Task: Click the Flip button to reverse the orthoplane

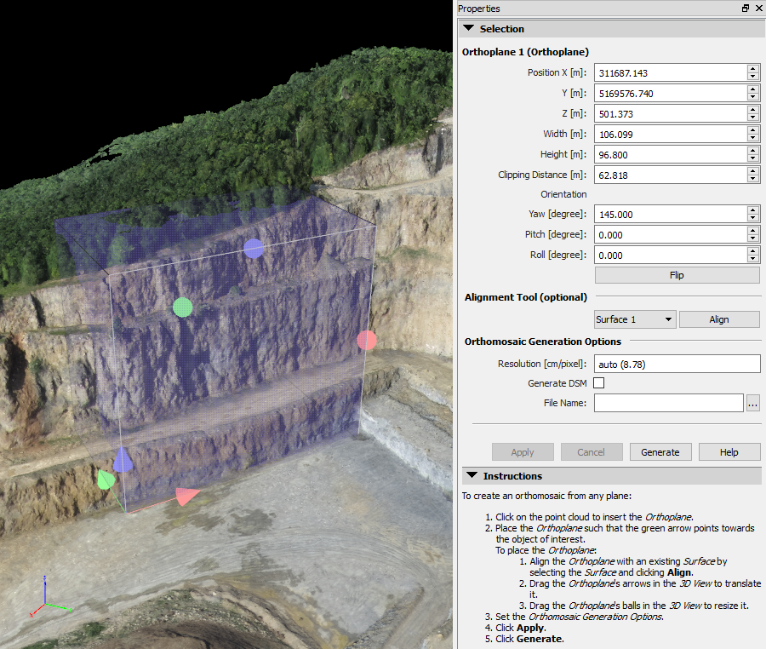Action: [676, 274]
